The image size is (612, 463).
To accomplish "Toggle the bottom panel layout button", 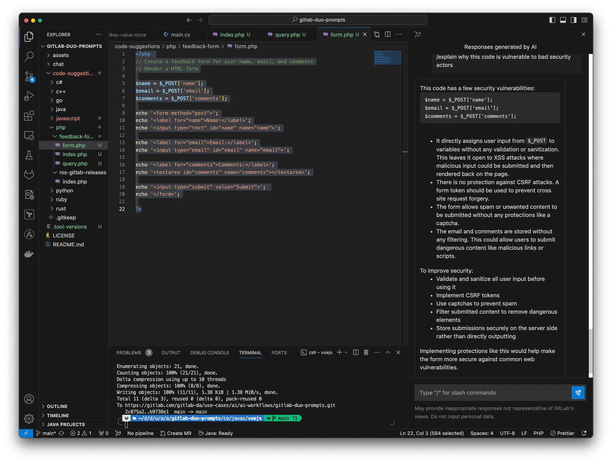I will [563, 20].
